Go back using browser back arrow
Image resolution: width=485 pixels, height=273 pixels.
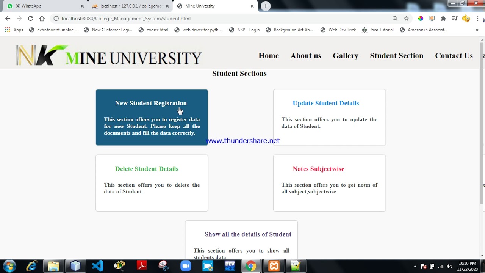[8, 18]
